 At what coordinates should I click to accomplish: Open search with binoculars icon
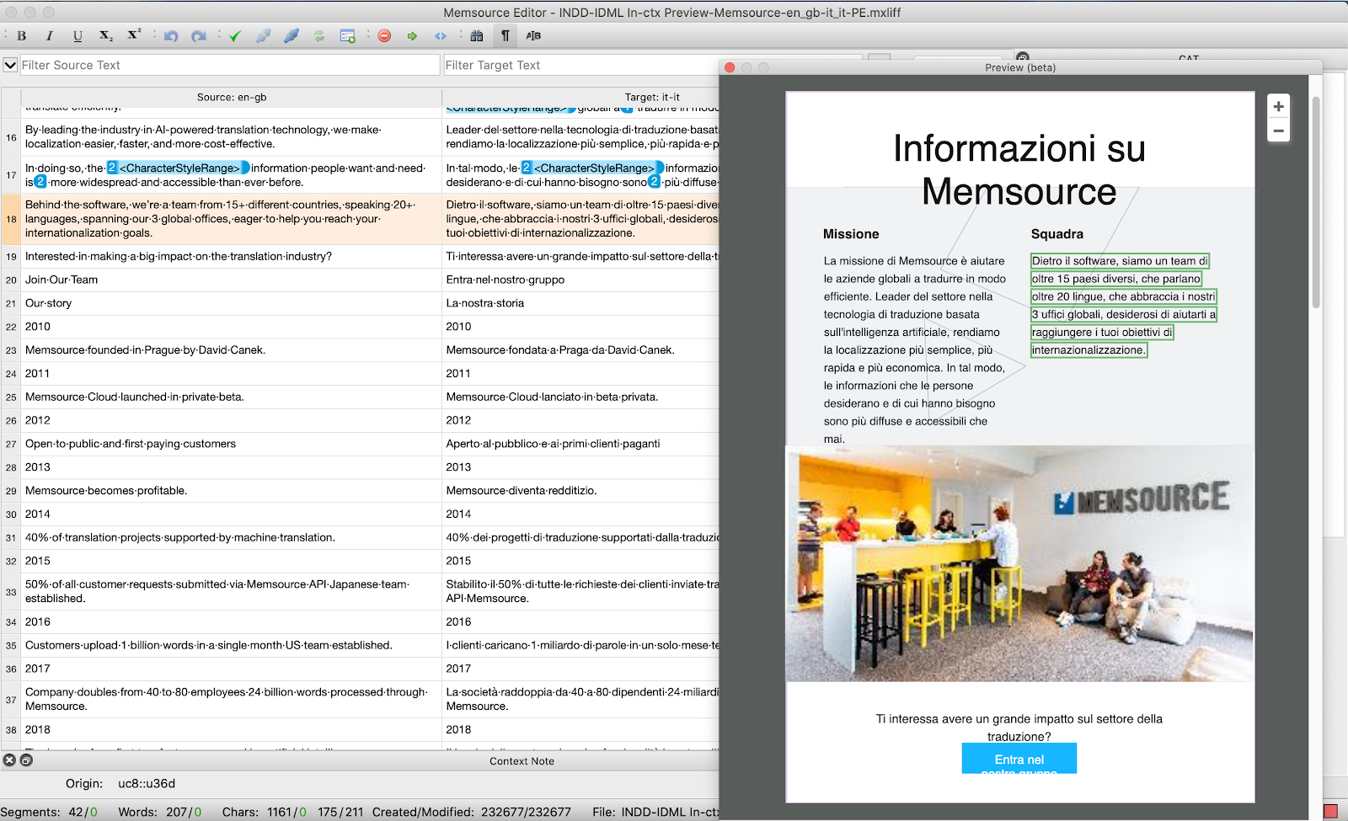click(477, 36)
